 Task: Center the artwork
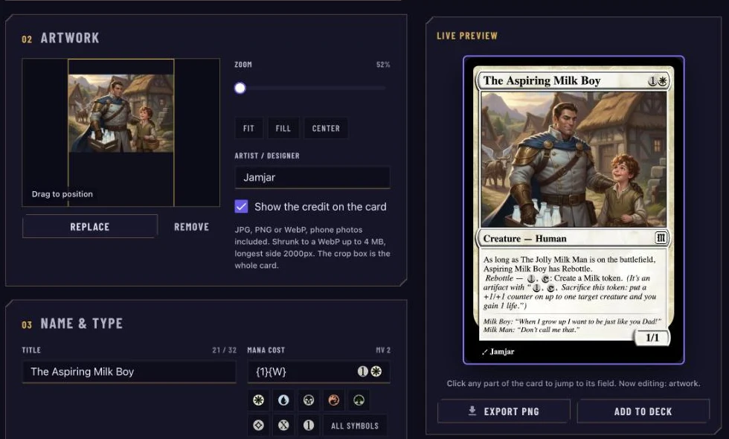[326, 128]
